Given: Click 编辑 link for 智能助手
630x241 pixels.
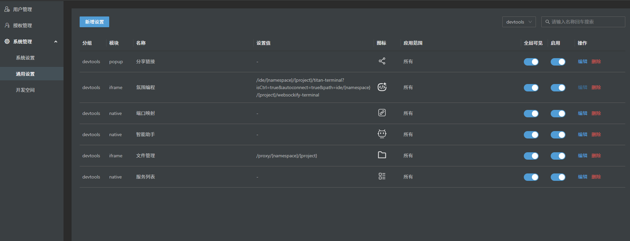Looking at the screenshot, I should click(582, 134).
